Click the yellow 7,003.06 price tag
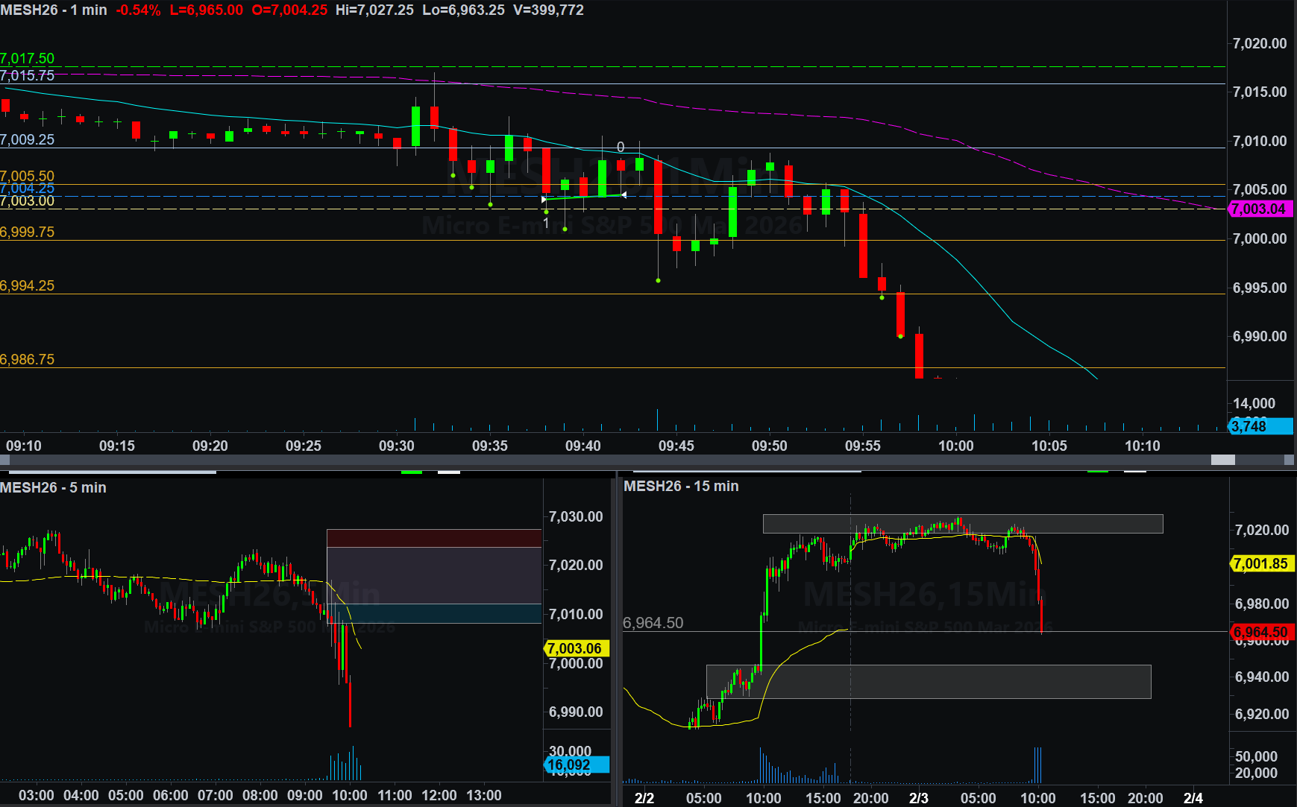1297x807 pixels. (574, 648)
